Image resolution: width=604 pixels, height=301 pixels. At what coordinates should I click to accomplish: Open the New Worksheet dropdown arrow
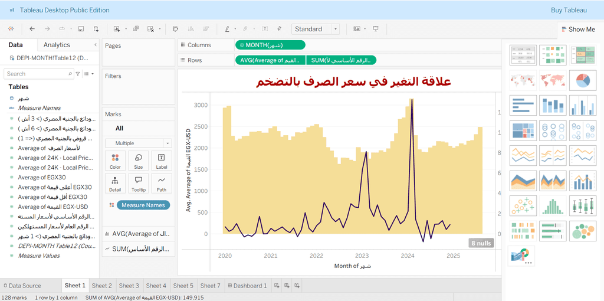coord(126,29)
